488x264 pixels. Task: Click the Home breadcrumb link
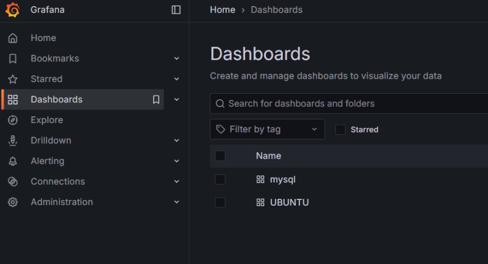coord(223,10)
